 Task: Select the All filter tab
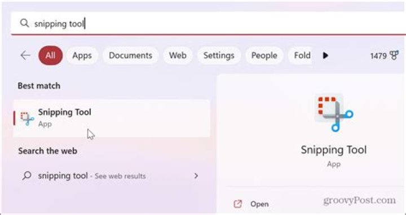[x=51, y=55]
